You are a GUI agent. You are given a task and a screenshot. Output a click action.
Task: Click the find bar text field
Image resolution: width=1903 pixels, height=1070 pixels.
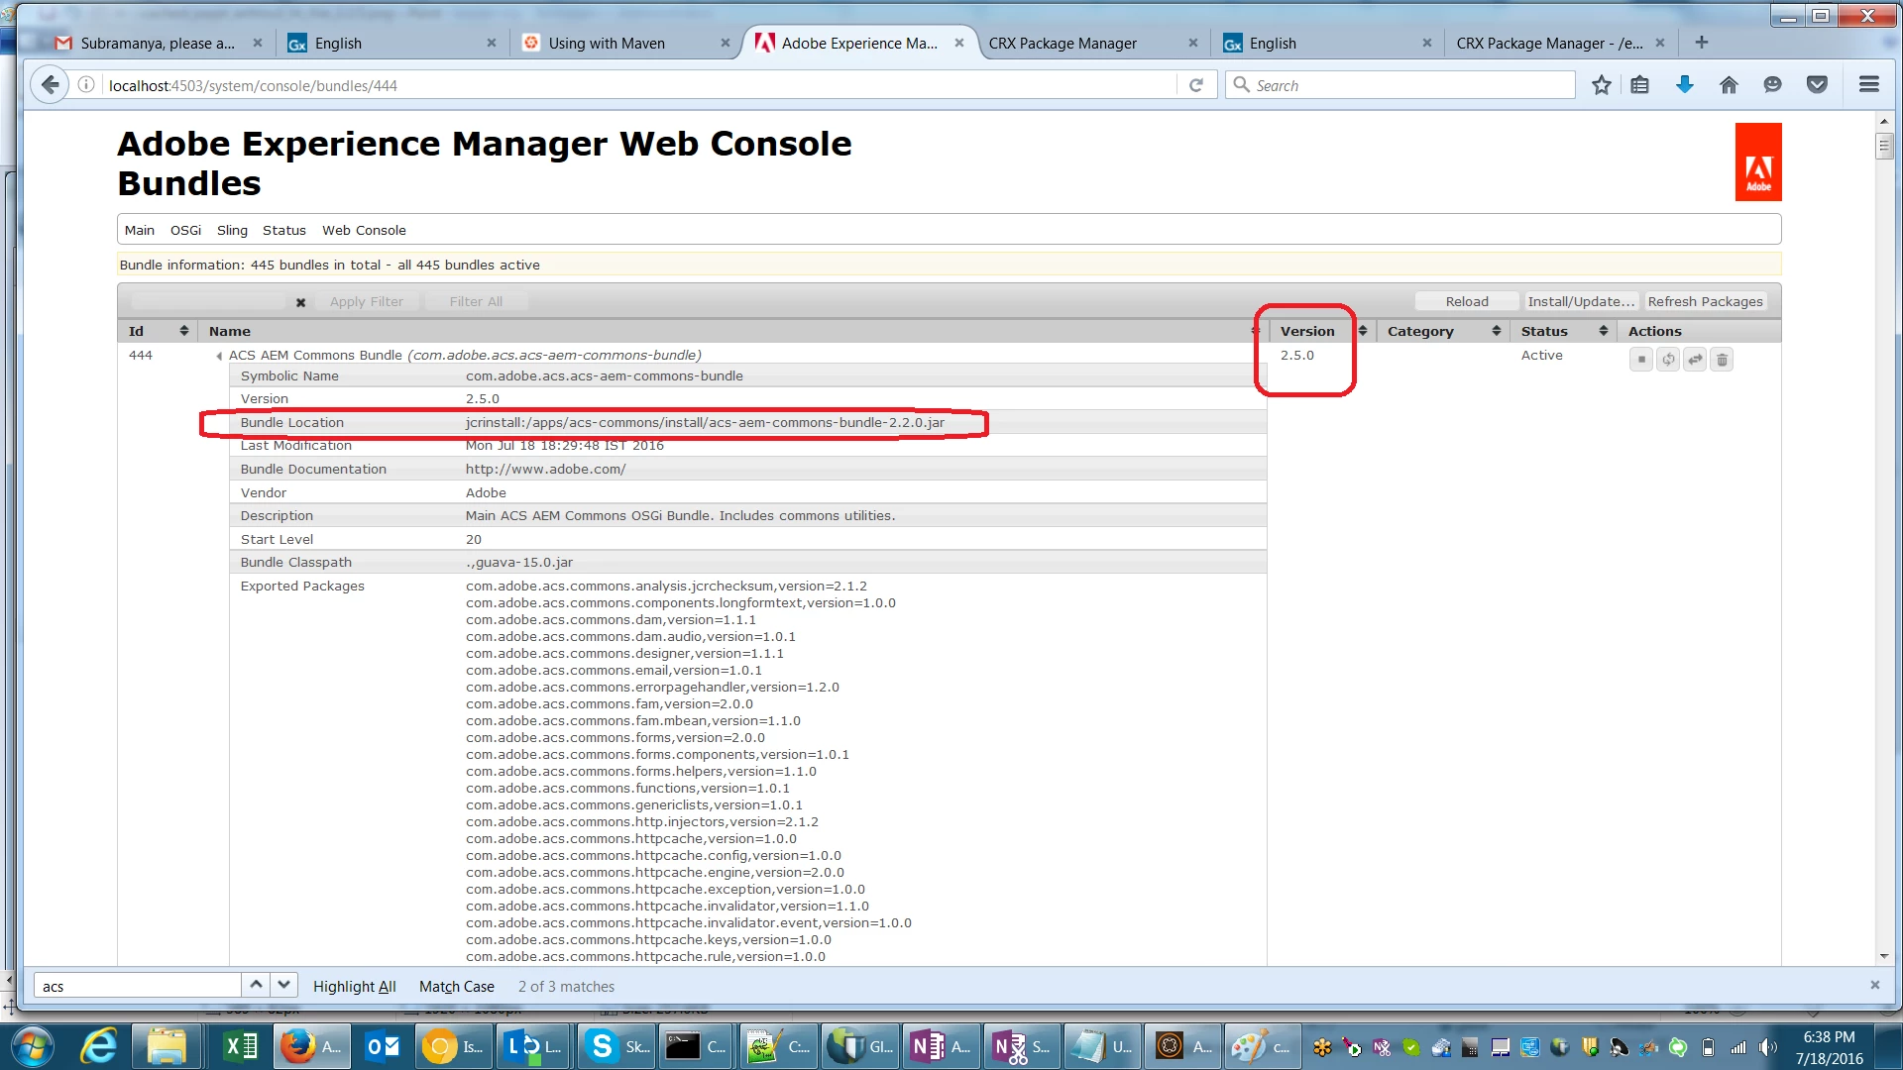(138, 986)
